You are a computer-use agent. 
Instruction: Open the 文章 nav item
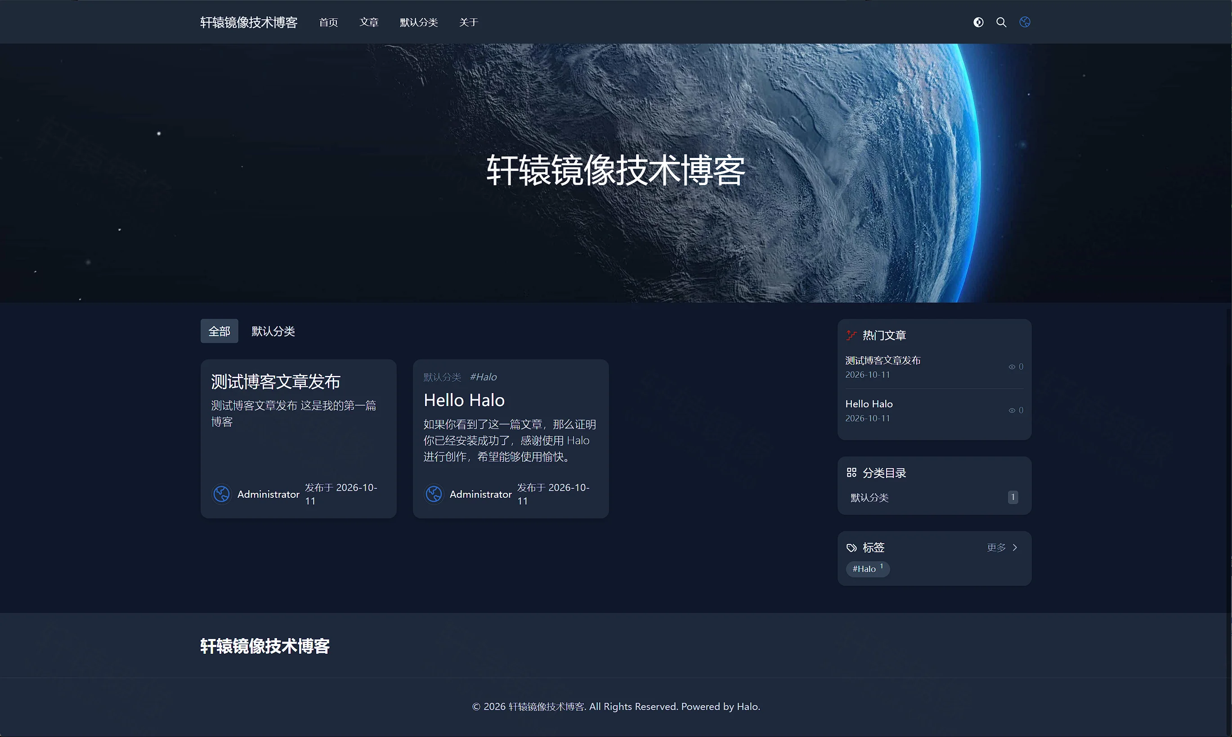pos(369,22)
